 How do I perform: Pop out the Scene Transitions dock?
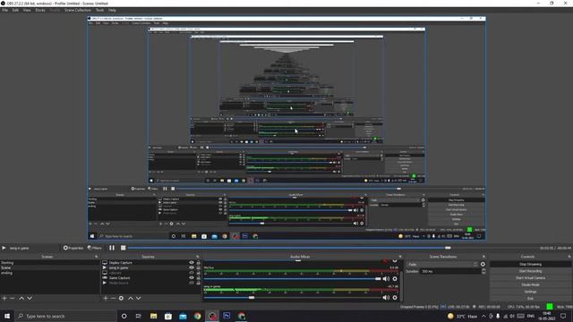click(483, 257)
